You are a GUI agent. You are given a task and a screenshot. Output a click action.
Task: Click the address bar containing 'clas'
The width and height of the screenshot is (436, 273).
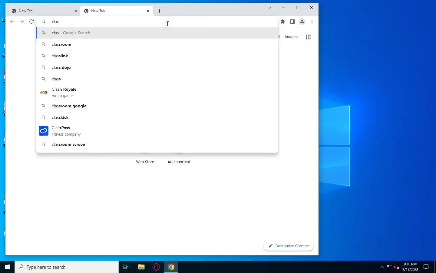pyautogui.click(x=157, y=22)
